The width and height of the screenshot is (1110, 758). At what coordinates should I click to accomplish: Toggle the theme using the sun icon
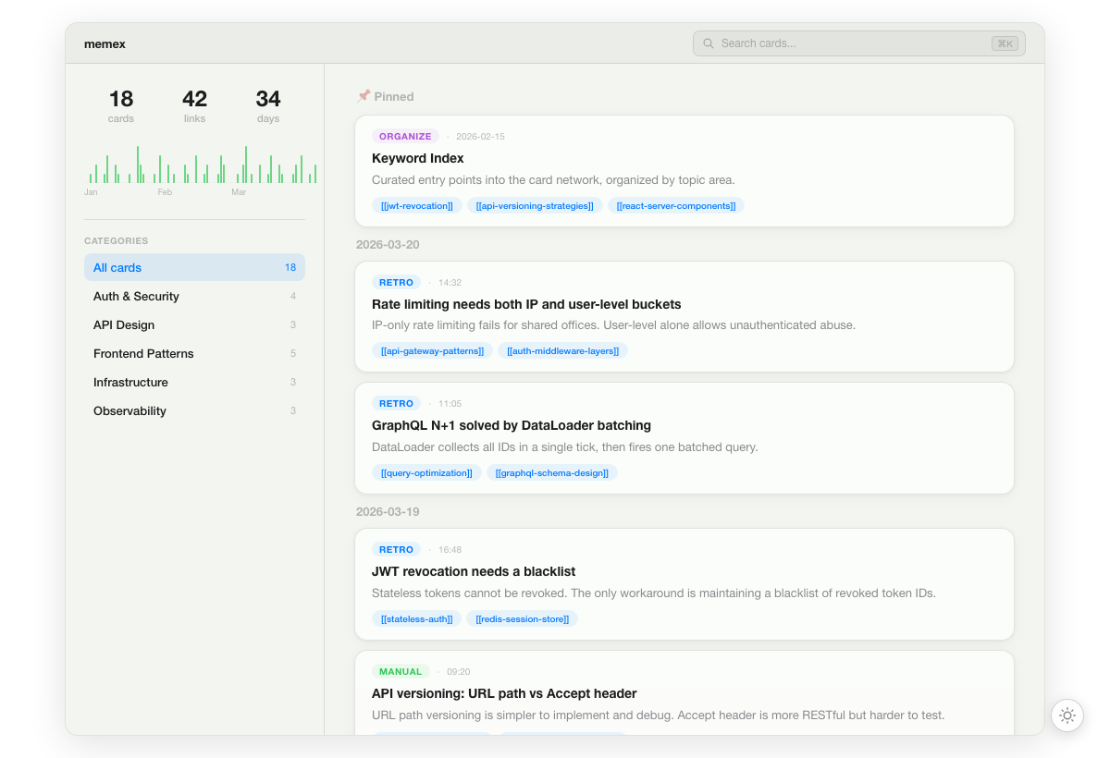click(x=1067, y=715)
